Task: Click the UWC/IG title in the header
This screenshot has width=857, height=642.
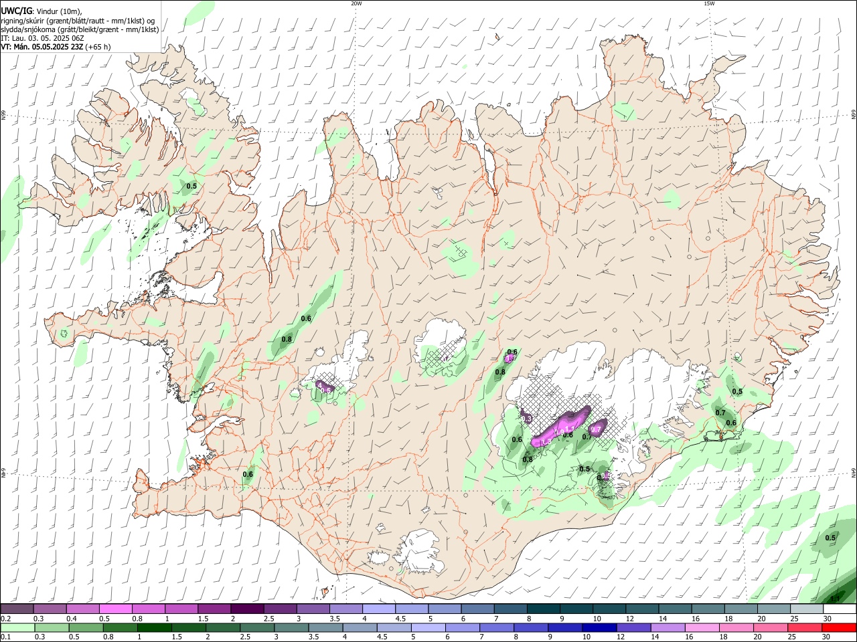Action: pyautogui.click(x=16, y=11)
